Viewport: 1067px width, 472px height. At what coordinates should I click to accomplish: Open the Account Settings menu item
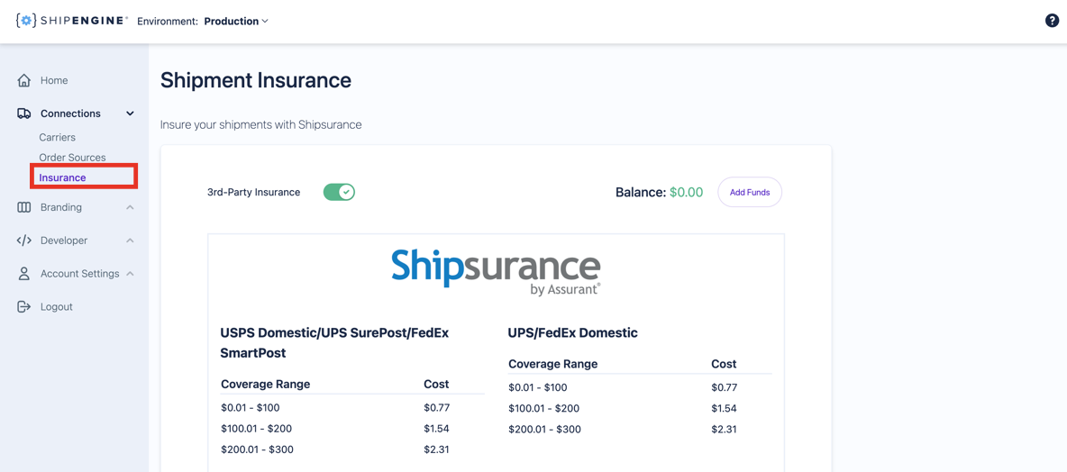[x=79, y=274]
